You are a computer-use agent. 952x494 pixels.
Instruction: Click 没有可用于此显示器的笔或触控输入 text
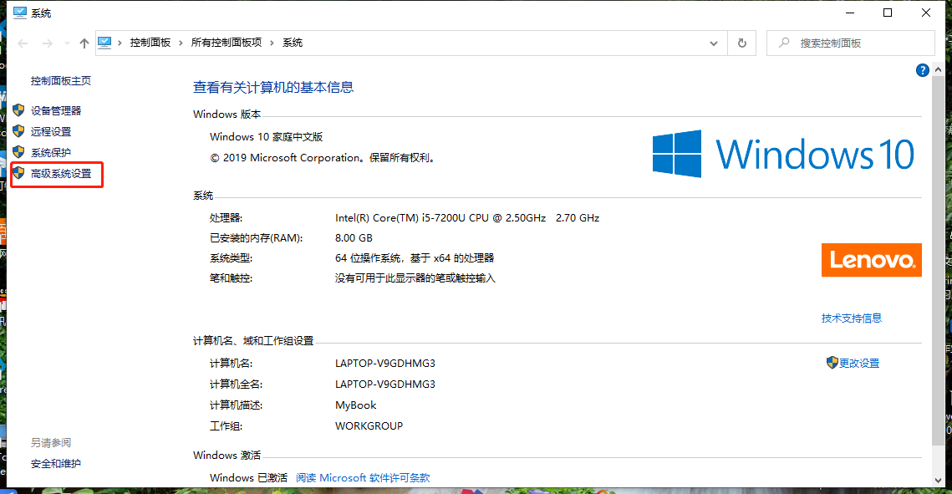click(415, 278)
